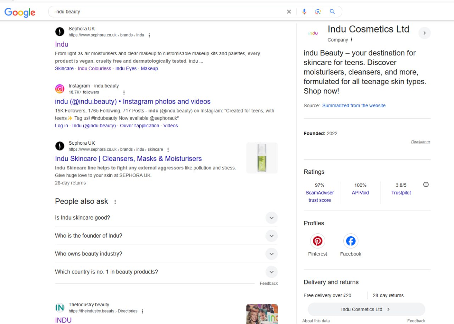Expand "Which country is no. 1" question
Image resolution: width=454 pixels, height=324 pixels.
[x=271, y=272]
